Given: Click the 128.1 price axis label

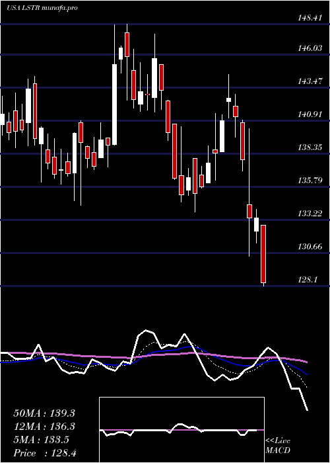Looking at the screenshot, I should 308,280.
